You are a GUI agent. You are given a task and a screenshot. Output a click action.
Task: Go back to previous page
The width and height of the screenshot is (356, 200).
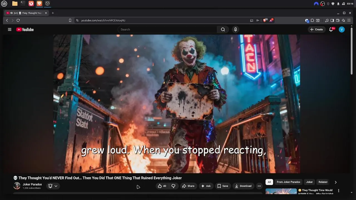7,20
